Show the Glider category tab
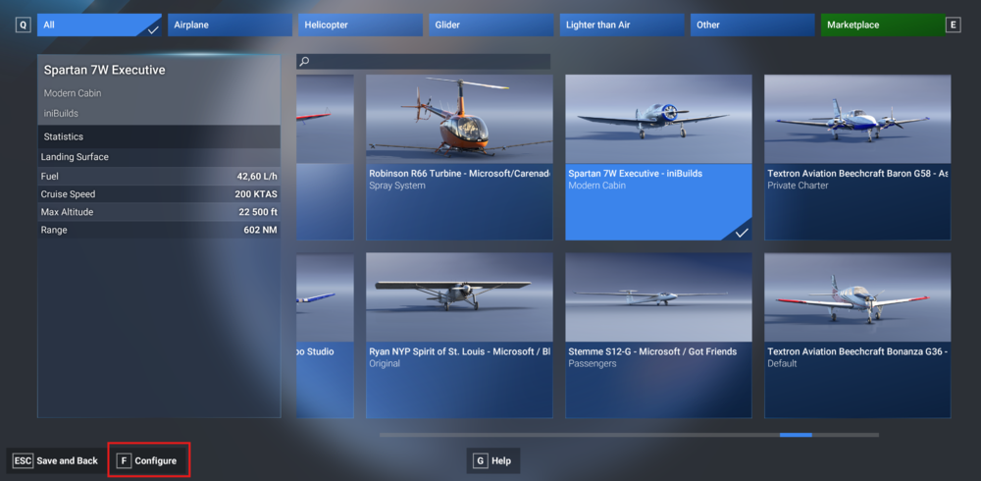Image resolution: width=981 pixels, height=481 pixels. 490,25
